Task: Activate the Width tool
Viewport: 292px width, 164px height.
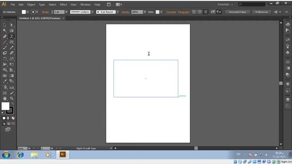Action: point(5,64)
